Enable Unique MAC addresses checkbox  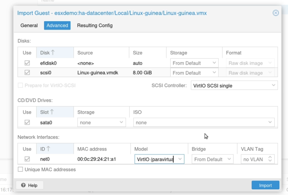pos(20,169)
